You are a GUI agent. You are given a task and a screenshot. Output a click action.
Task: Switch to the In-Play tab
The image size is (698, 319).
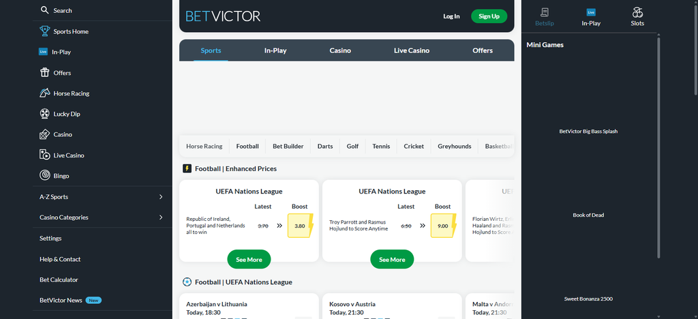tap(275, 50)
